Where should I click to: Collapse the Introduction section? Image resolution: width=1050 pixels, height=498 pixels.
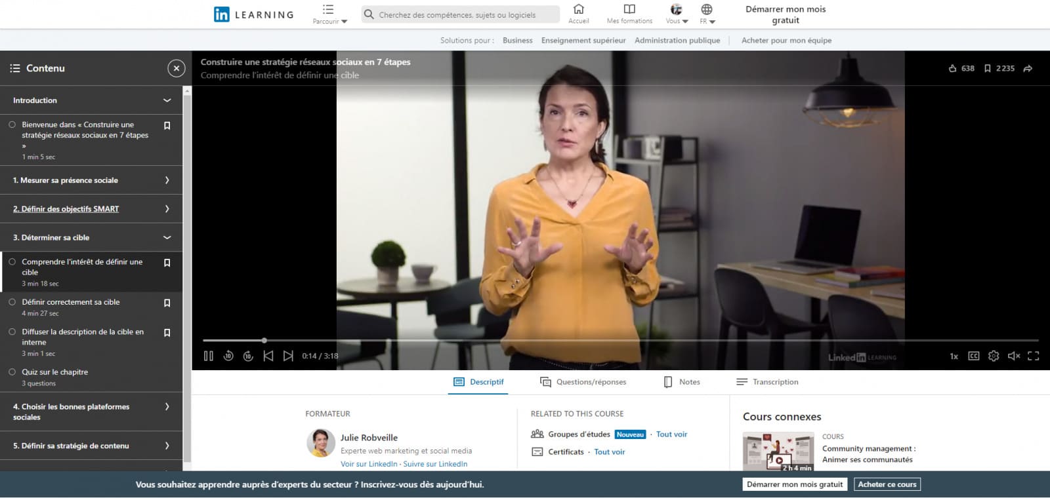pos(167,100)
